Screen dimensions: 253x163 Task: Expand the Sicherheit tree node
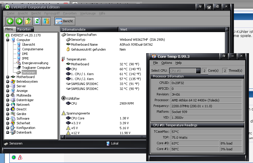pos(8,123)
